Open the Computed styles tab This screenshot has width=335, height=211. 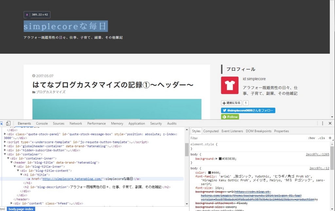[x=211, y=131]
